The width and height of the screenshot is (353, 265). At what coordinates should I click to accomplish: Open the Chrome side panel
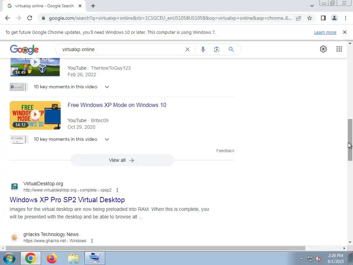point(323,18)
